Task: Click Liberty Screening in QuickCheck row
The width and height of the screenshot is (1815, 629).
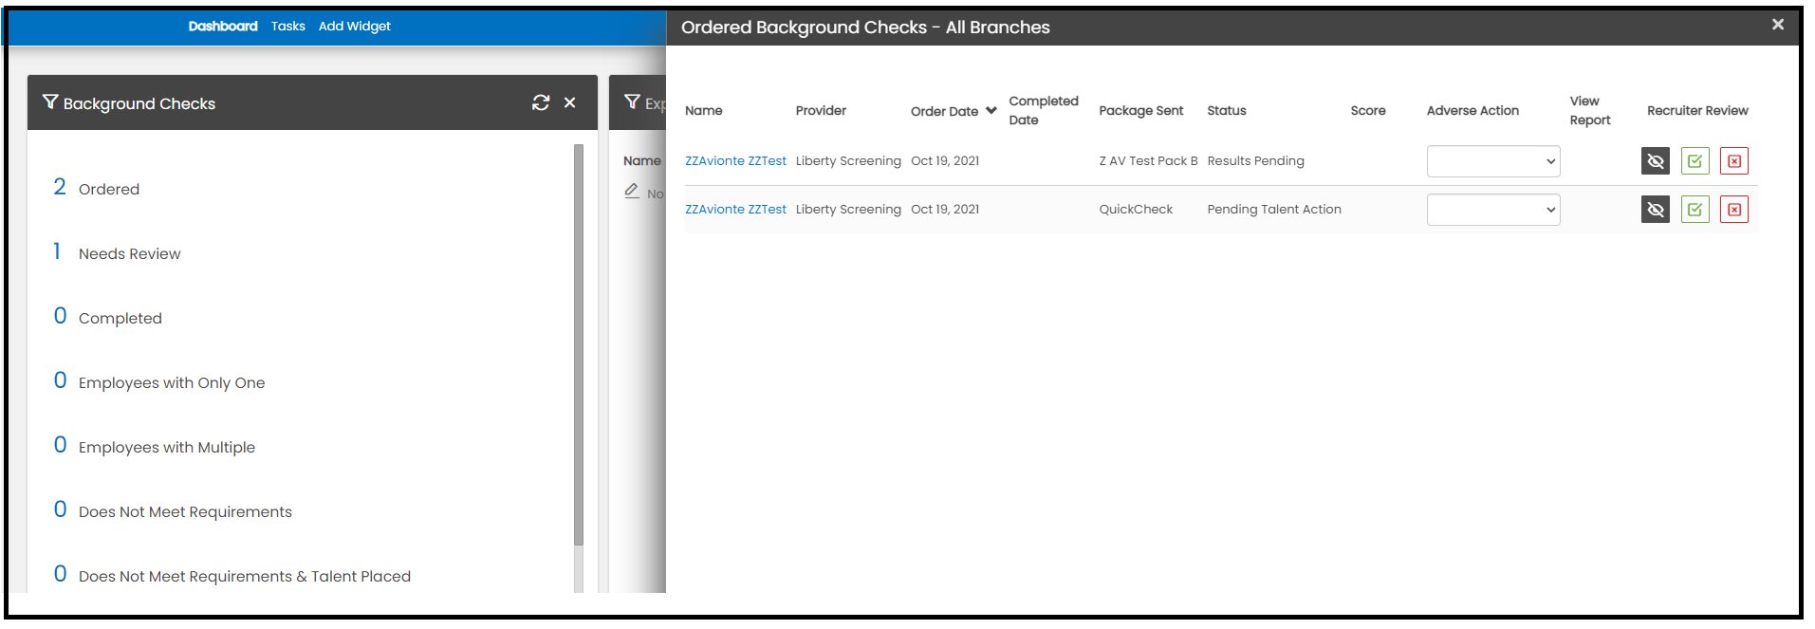Action: click(x=848, y=210)
